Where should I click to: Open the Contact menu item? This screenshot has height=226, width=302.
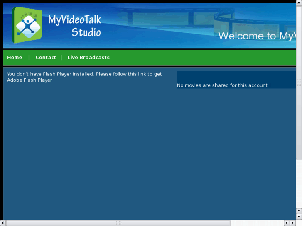click(46, 58)
